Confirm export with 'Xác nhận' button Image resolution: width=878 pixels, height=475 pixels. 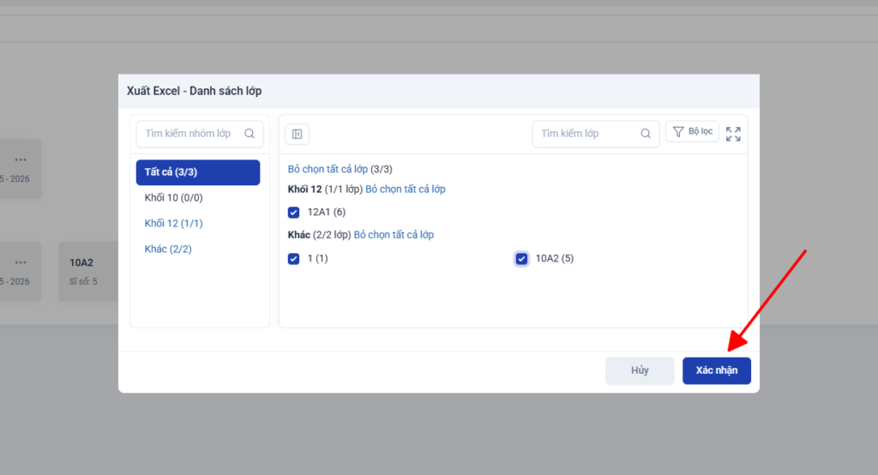[x=716, y=370]
